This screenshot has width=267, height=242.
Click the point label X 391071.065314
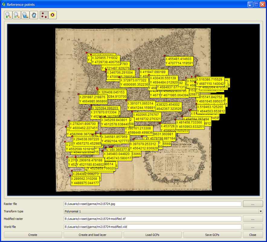pyautogui.click(x=141, y=105)
